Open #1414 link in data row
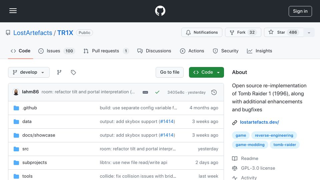Viewport: 320px width, 180px height. point(167,121)
